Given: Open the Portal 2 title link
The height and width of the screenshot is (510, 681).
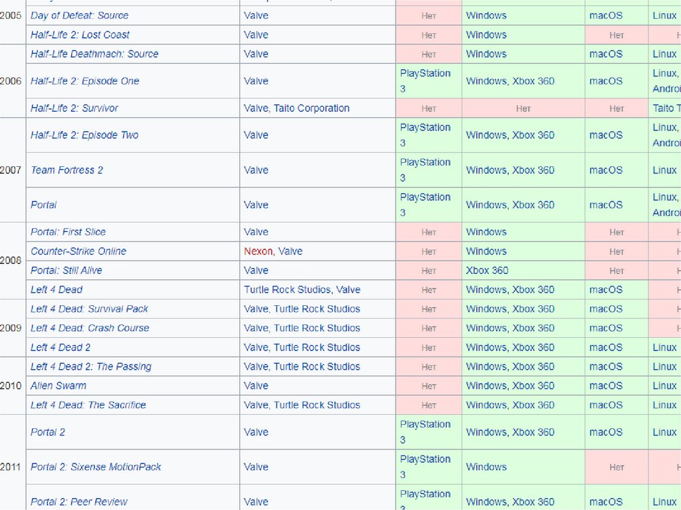Looking at the screenshot, I should pyautogui.click(x=48, y=432).
